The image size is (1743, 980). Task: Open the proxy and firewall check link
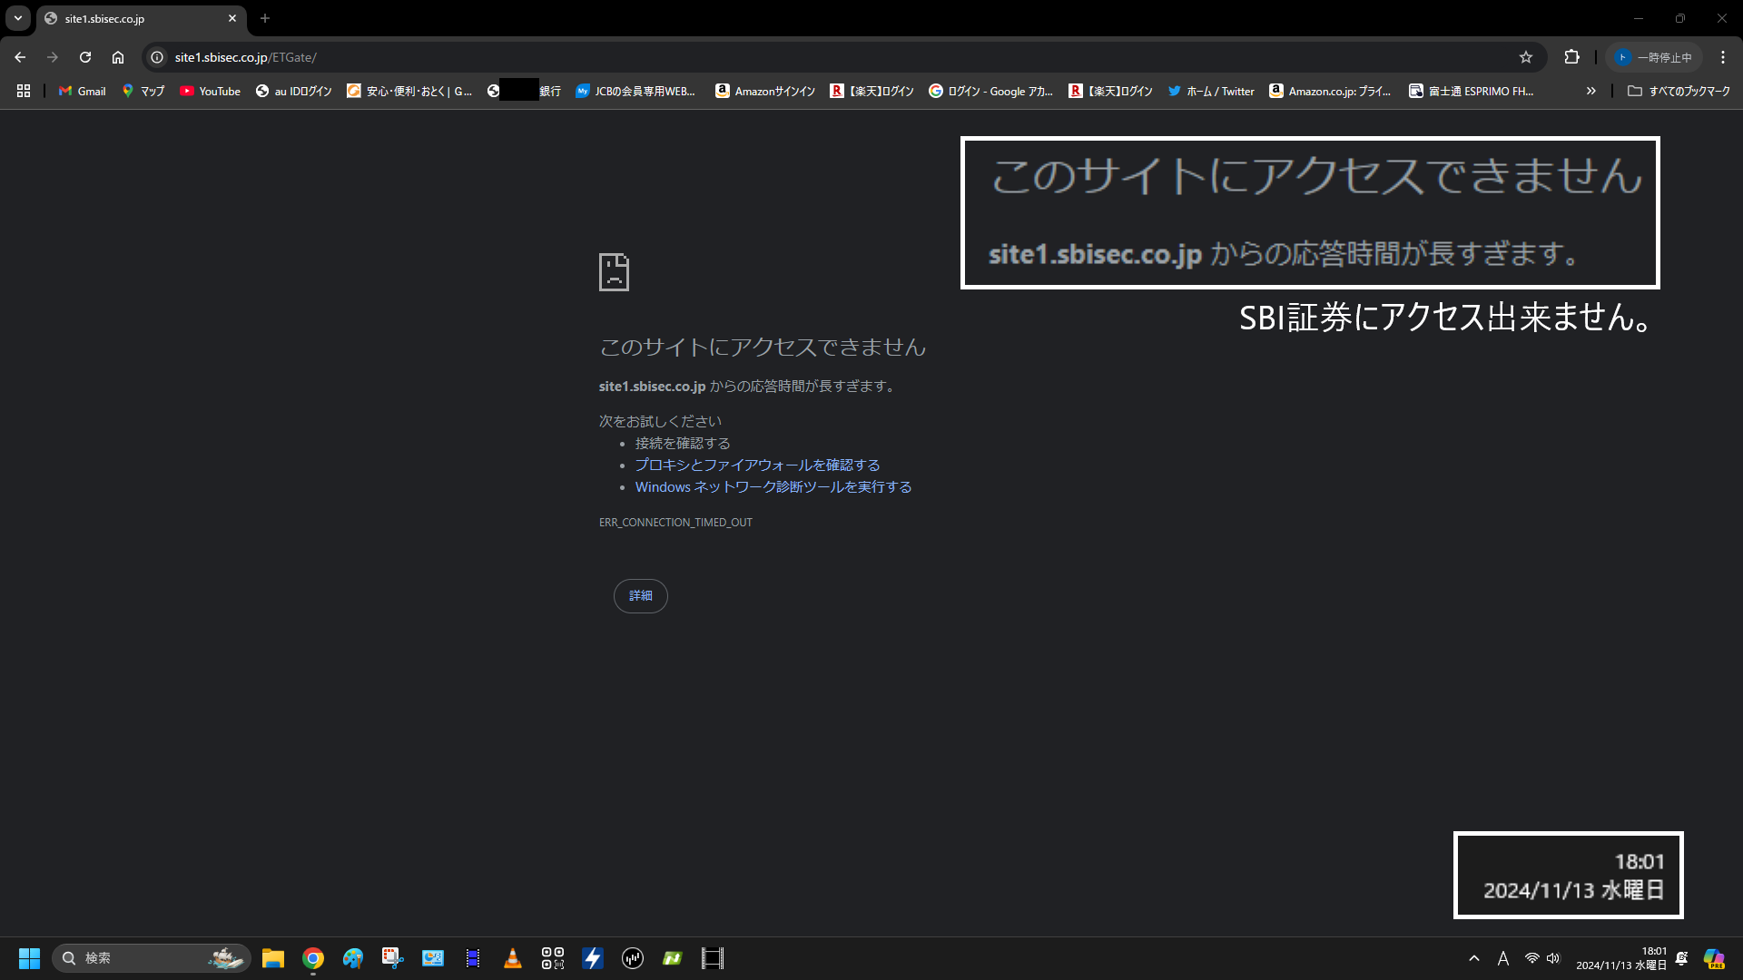point(757,465)
